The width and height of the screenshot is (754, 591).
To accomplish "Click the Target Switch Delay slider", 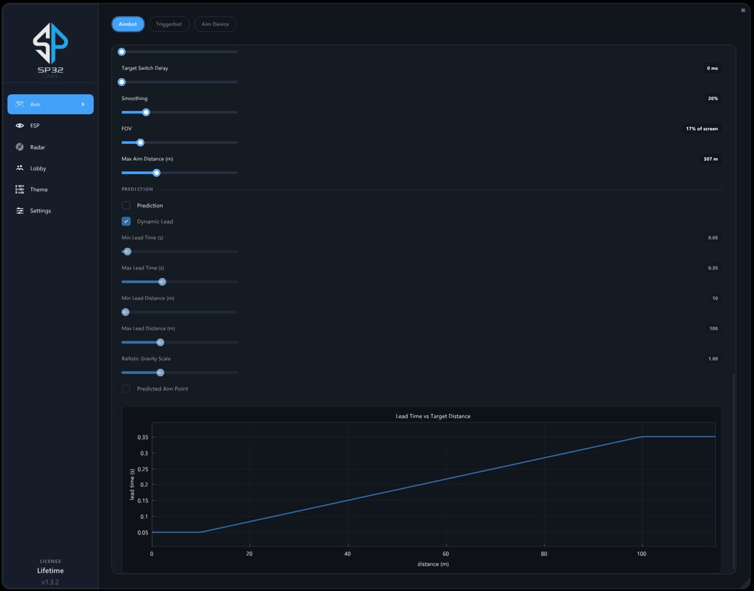I will (x=180, y=82).
